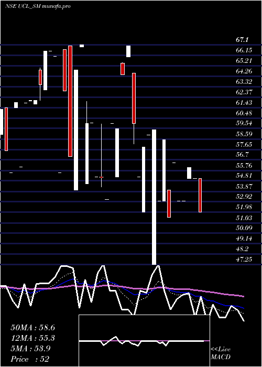Screen dimensions: 262x367
Task: Click the 61.43 price axis label
Action: pos(244,103)
